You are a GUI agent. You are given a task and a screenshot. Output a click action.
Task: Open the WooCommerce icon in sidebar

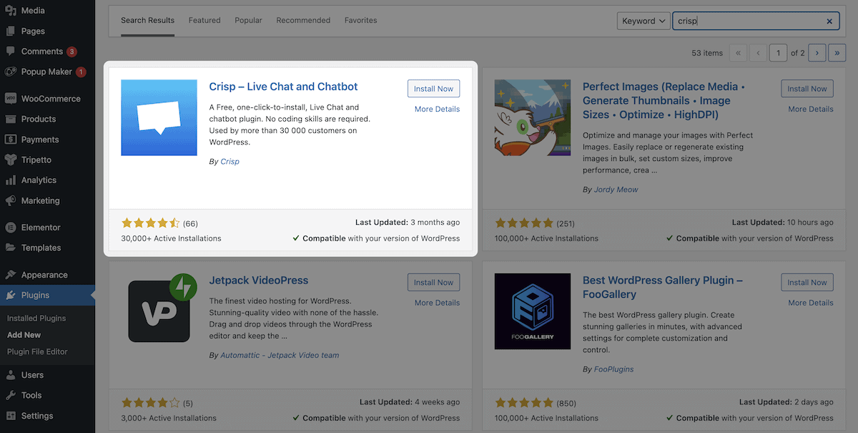[11, 99]
